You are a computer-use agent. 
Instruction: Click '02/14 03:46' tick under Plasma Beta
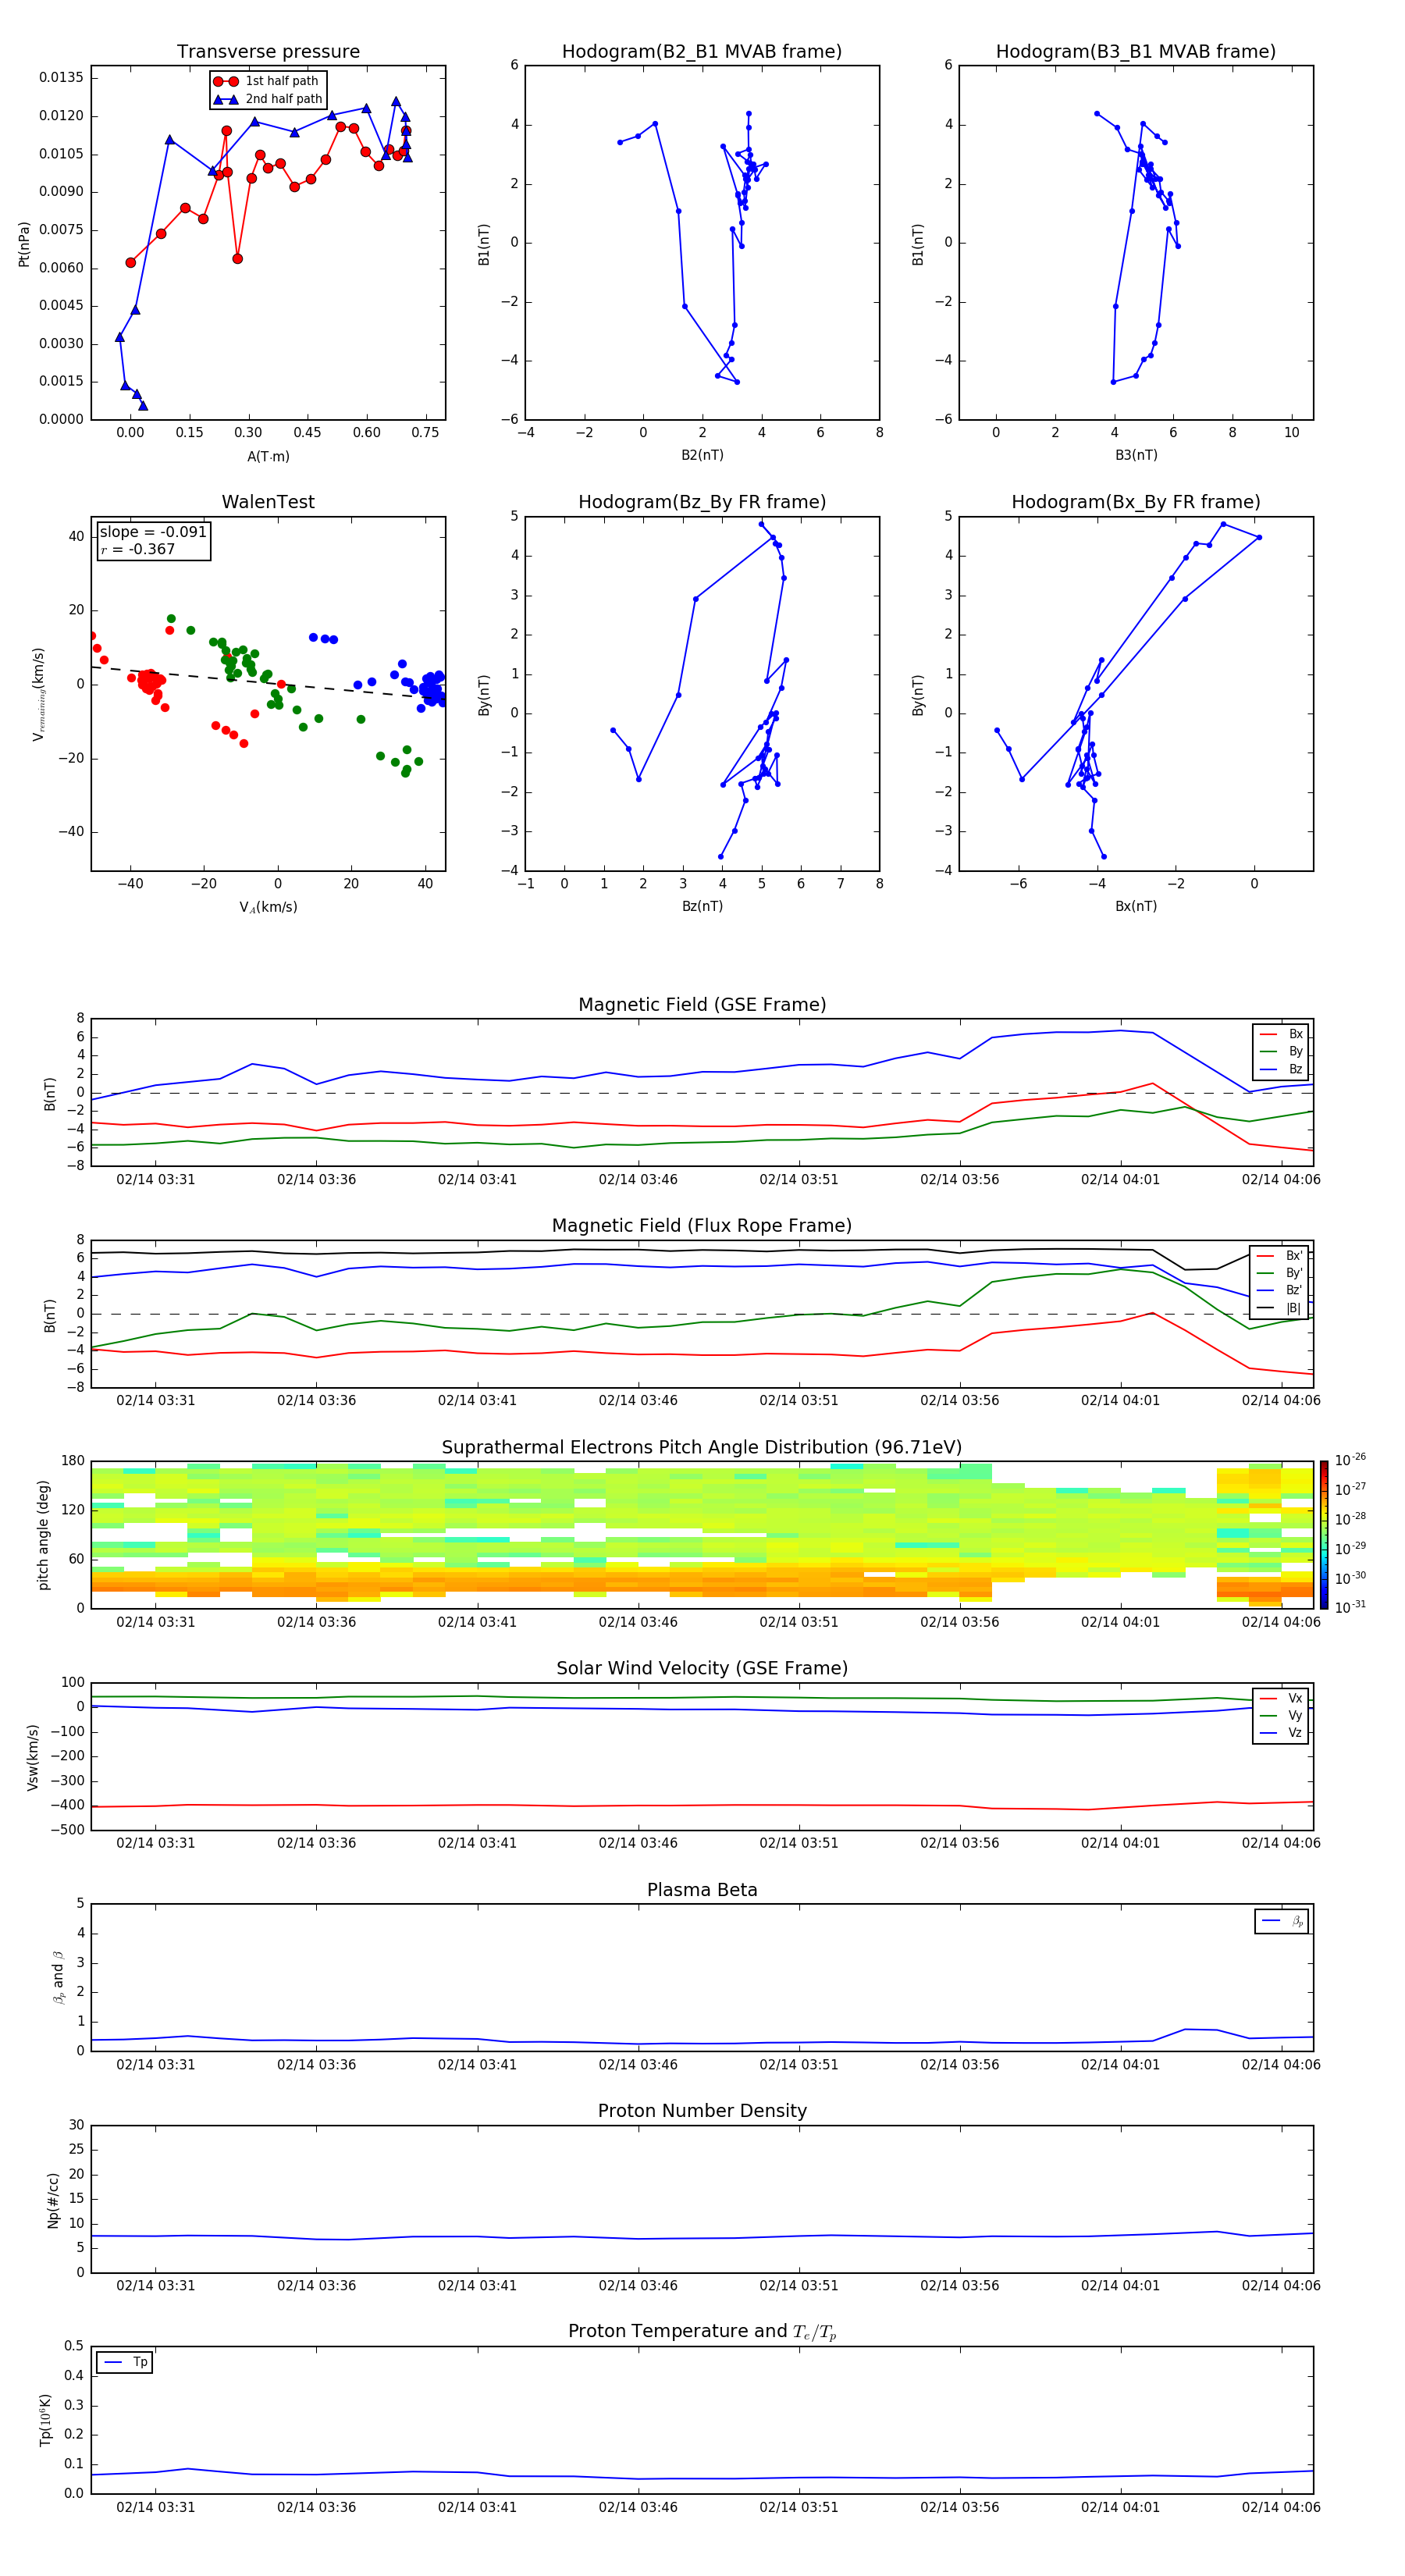pyautogui.click(x=638, y=2065)
